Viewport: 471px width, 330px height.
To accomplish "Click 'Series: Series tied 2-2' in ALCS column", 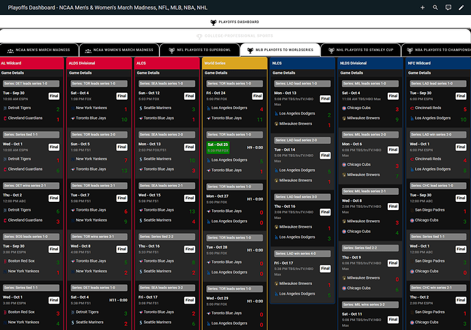I will click(167, 237).
